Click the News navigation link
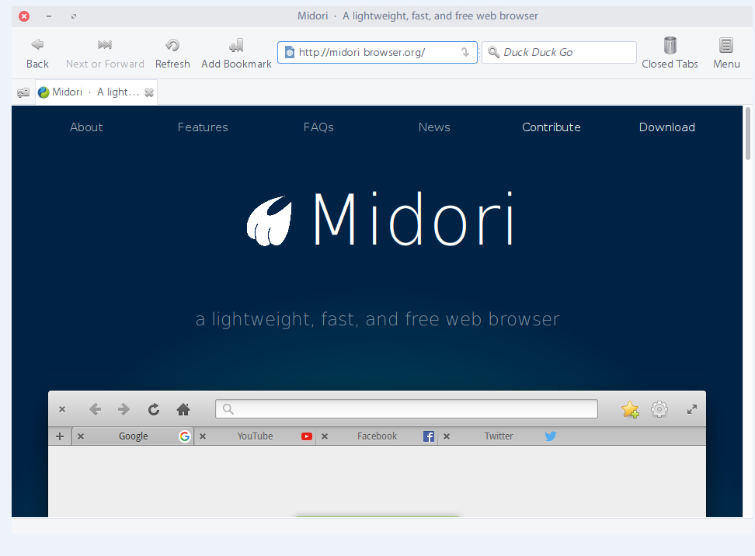The image size is (755, 556). [434, 127]
